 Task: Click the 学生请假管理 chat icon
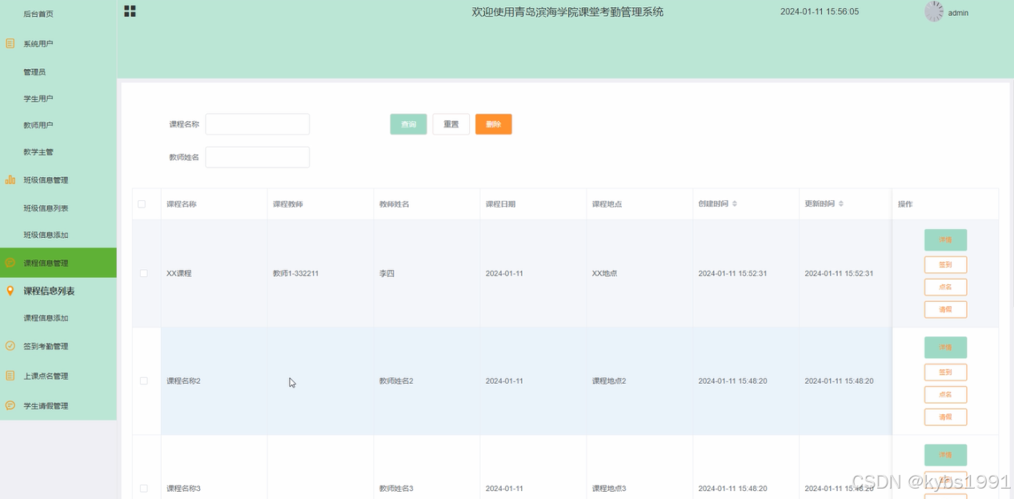click(10, 405)
